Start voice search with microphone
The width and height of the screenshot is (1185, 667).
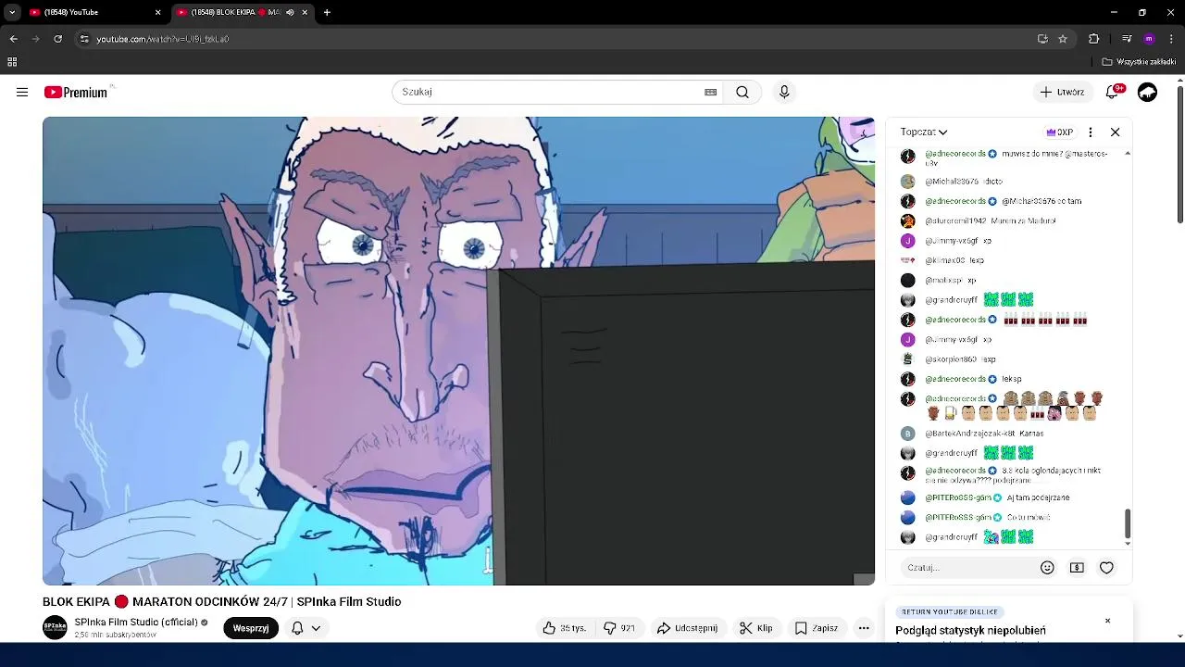click(x=784, y=92)
